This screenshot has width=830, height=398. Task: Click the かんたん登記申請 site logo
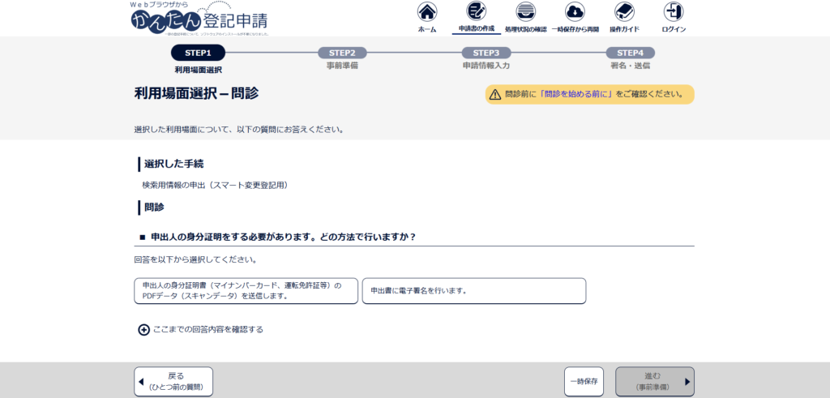199,19
